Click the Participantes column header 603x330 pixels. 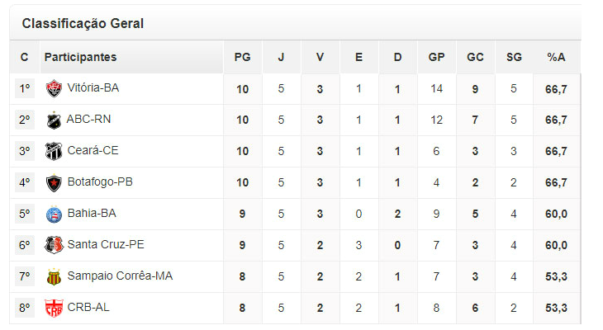pyautogui.click(x=80, y=57)
